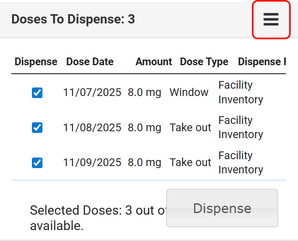Click the 8.0 mg amount for 11/07/2025

click(x=144, y=92)
